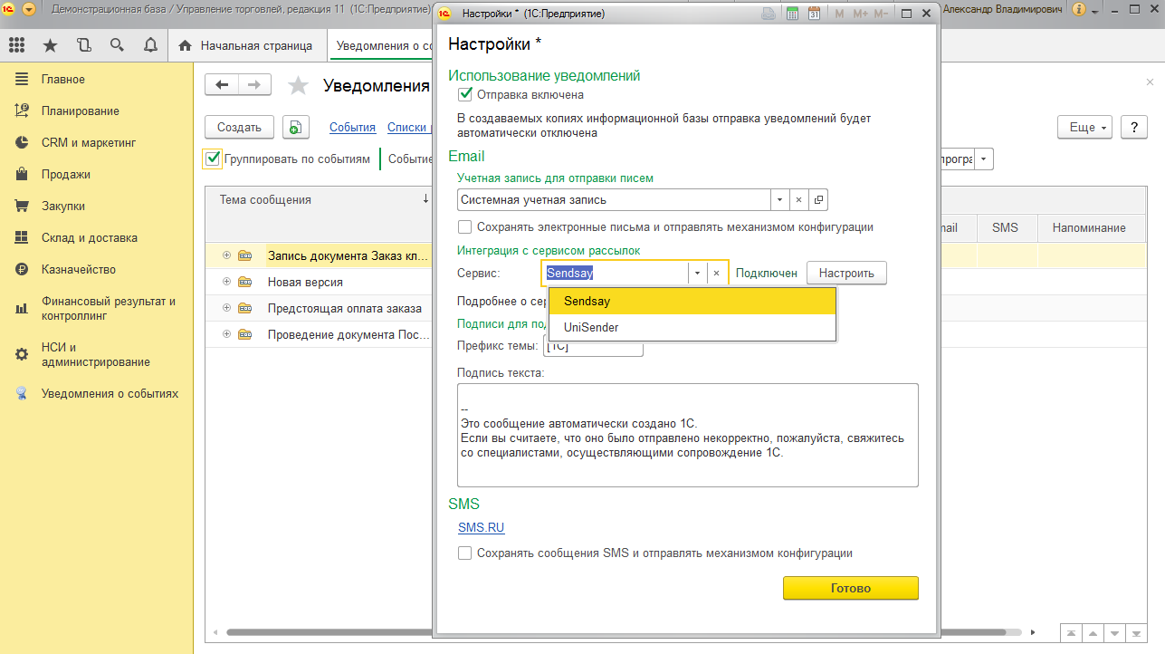Viewport: 1165px width, 654px height.
Task: Open the SMS.RU link
Action: click(x=481, y=527)
